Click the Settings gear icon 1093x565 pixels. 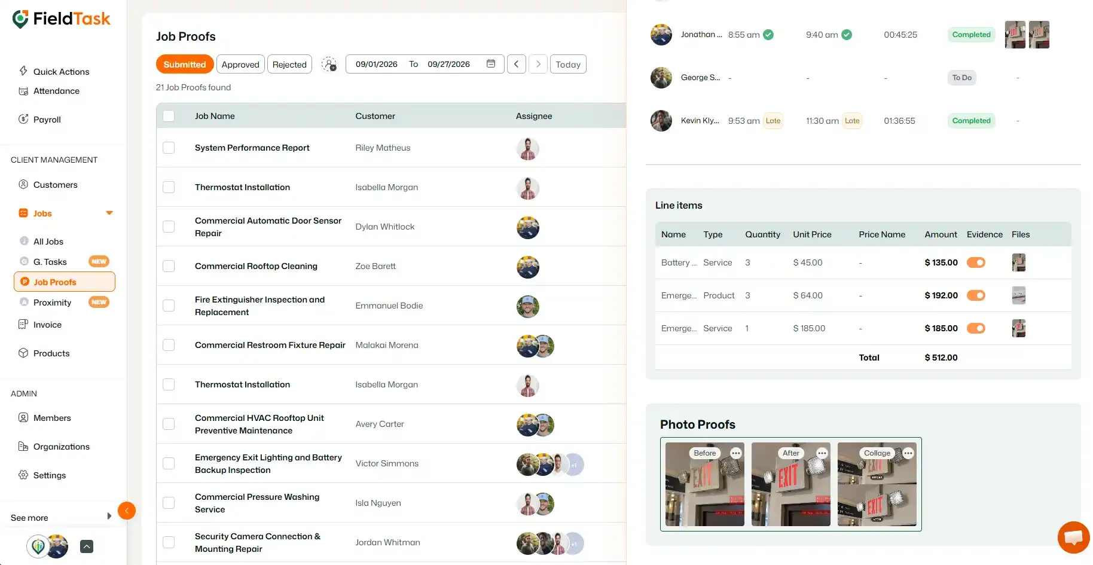tap(23, 475)
